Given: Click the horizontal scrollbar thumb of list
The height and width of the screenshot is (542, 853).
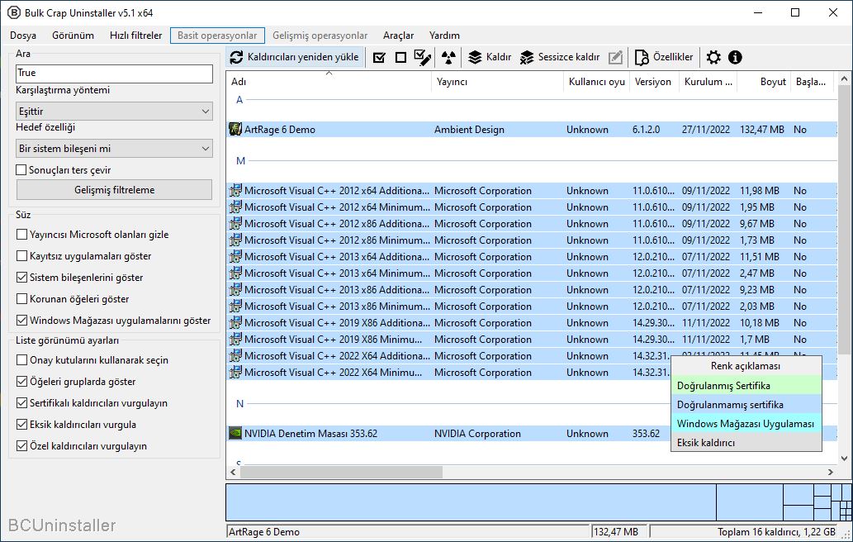Looking at the screenshot, I should click(x=341, y=473).
